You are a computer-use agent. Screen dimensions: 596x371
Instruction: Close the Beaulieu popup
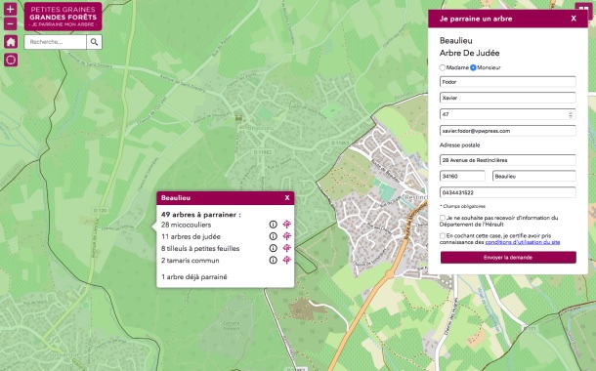click(x=287, y=198)
